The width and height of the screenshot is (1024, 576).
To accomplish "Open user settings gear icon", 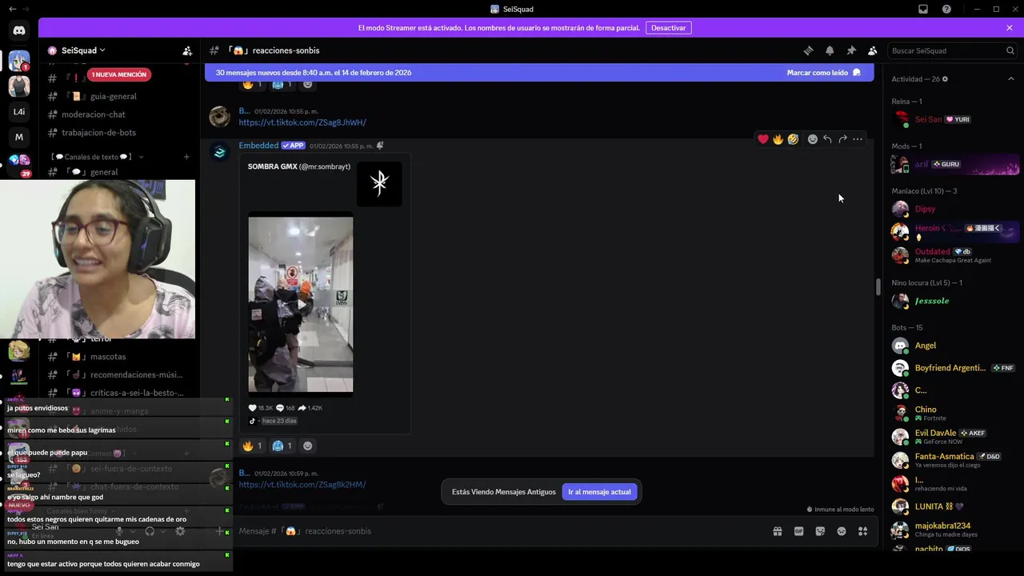I will [180, 531].
